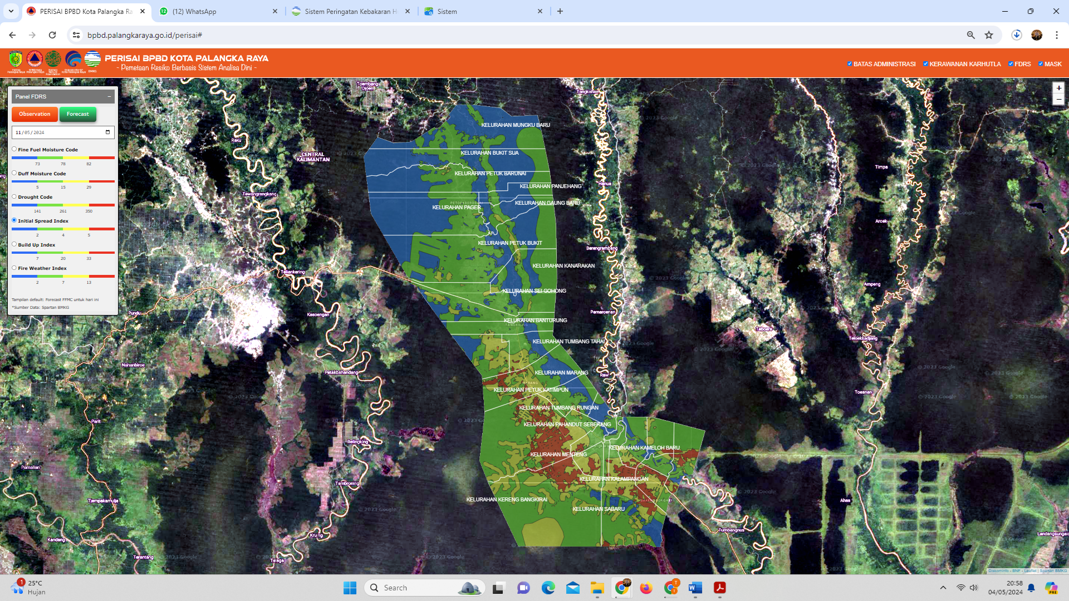The image size is (1069, 601).
Task: Select Fine Fuel Moisture Code radio button
Action: pyautogui.click(x=14, y=149)
